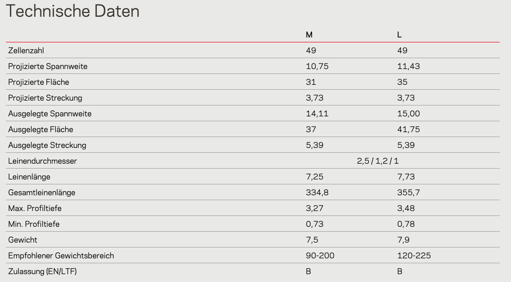Click the Projizierte Spannweite label
Screen dimensions: 511x282
[x=48, y=67]
